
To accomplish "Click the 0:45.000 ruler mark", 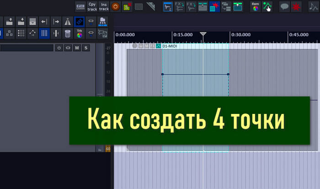I will click(x=299, y=35).
